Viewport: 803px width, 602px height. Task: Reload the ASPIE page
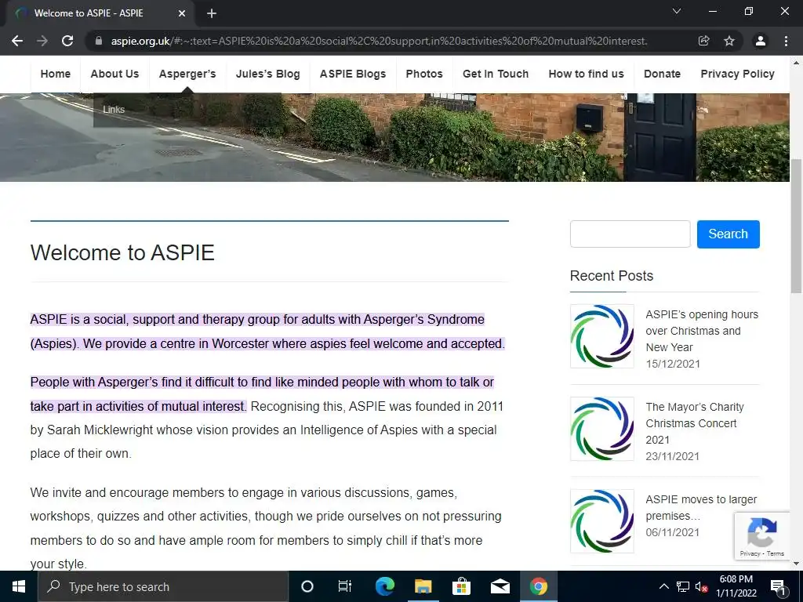click(x=67, y=41)
